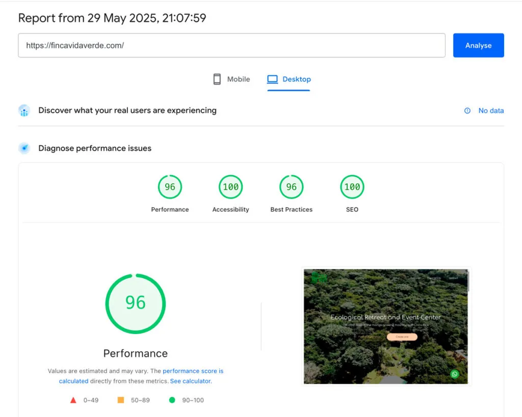Click the Diagnose performance issues heading
522x417 pixels.
(95, 148)
